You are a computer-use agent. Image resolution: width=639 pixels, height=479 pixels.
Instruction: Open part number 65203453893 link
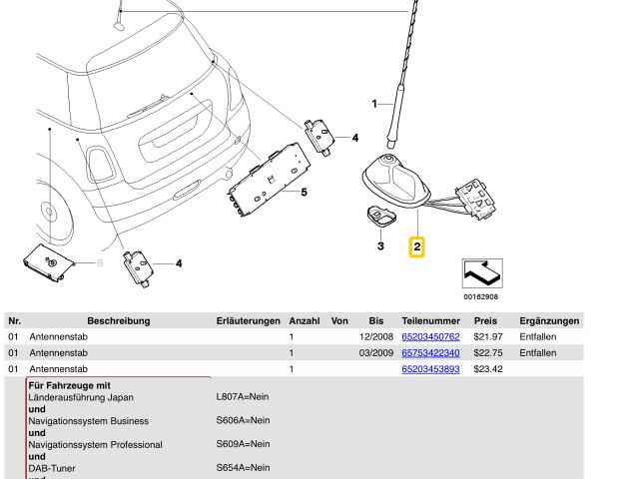click(430, 369)
